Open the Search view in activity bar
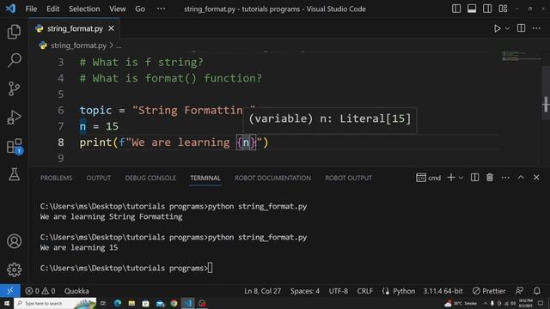Image resolution: width=550 pixels, height=309 pixels. tap(14, 60)
